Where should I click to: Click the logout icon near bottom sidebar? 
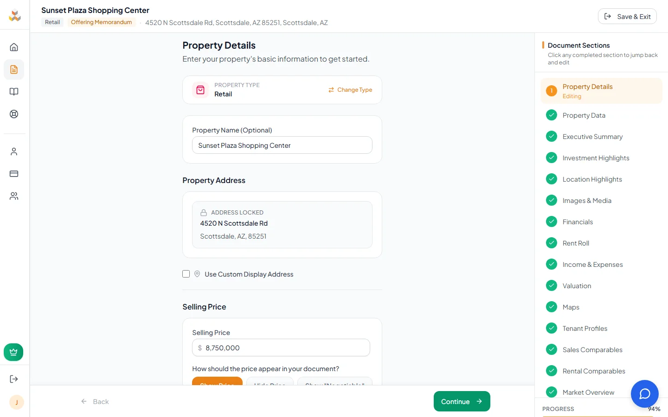pyautogui.click(x=14, y=379)
